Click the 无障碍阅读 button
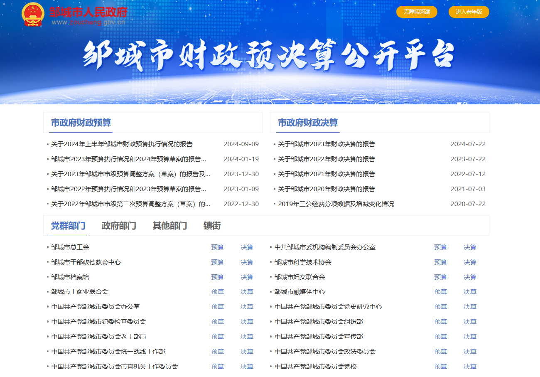This screenshot has width=540, height=377. tap(417, 12)
